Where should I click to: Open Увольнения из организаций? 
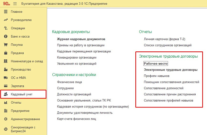click(x=77, y=64)
